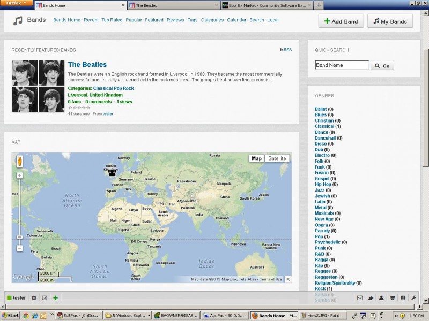
Task: Open the Psychedelic genre link
Action: pos(328,242)
